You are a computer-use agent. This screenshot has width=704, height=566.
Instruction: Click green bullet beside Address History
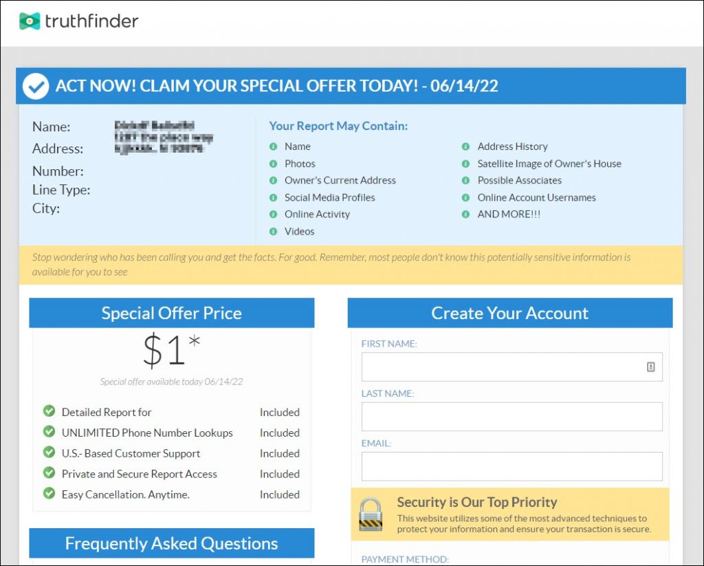click(465, 146)
